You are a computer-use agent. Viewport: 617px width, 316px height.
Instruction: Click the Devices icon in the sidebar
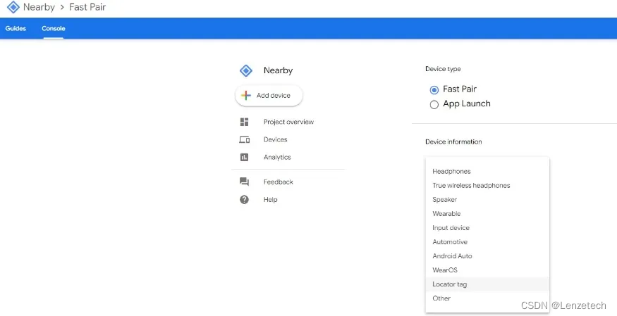point(245,139)
